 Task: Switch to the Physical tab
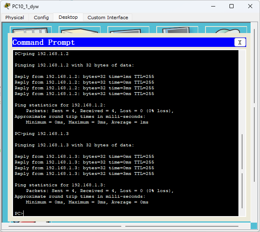15,18
